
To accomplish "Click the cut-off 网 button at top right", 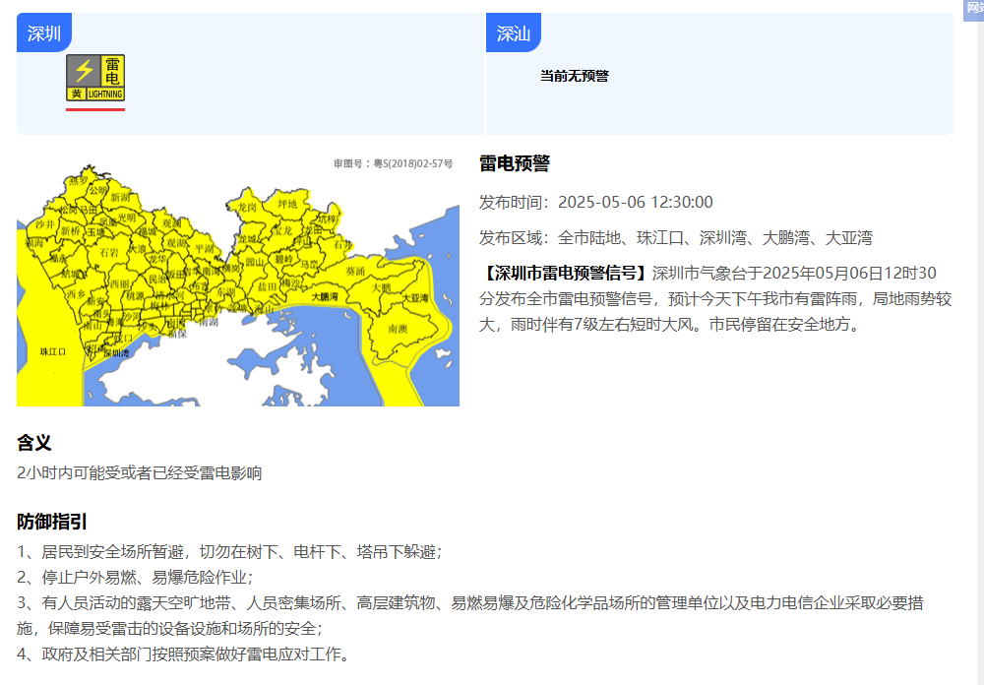I will [974, 10].
